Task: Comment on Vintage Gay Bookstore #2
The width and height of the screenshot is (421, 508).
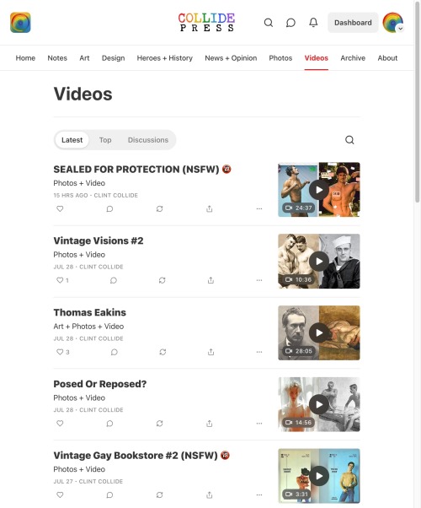Action: coord(109,495)
